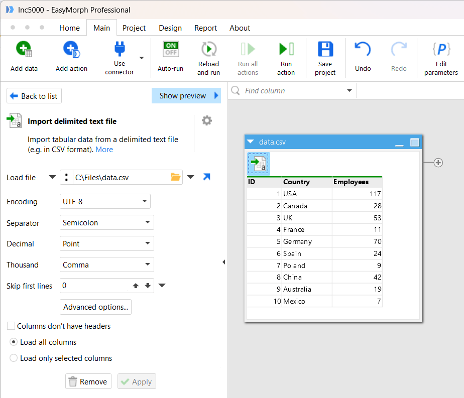This screenshot has width=464, height=398.
Task: Switch to the Main tab
Action: (102, 28)
